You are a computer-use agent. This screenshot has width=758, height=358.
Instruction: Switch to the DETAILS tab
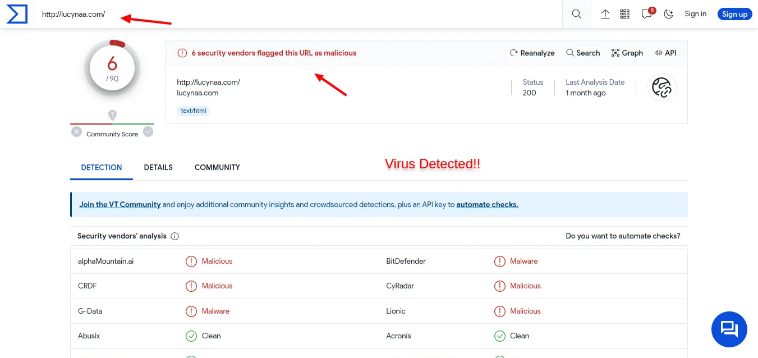point(158,167)
